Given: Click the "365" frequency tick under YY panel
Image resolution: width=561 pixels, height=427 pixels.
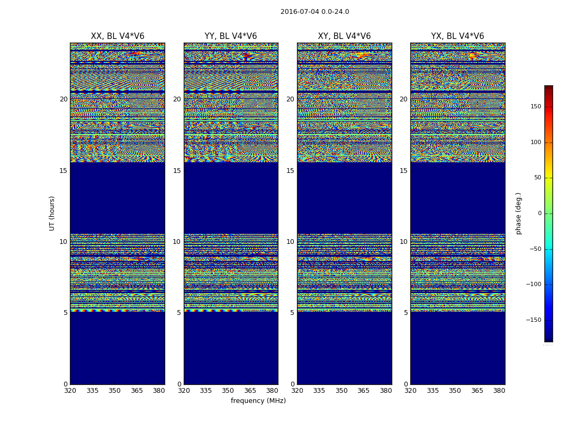Looking at the screenshot, I should [x=250, y=391].
